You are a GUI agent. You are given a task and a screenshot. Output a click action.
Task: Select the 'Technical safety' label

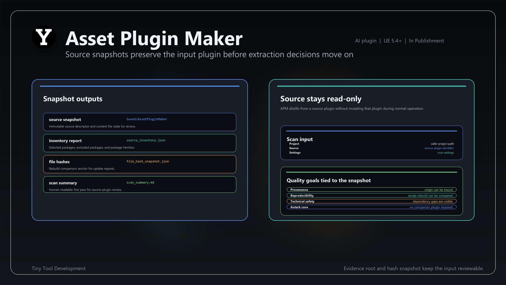click(x=302, y=201)
